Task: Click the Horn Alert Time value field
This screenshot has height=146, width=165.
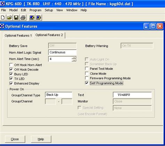Action: [x=60, y=59]
